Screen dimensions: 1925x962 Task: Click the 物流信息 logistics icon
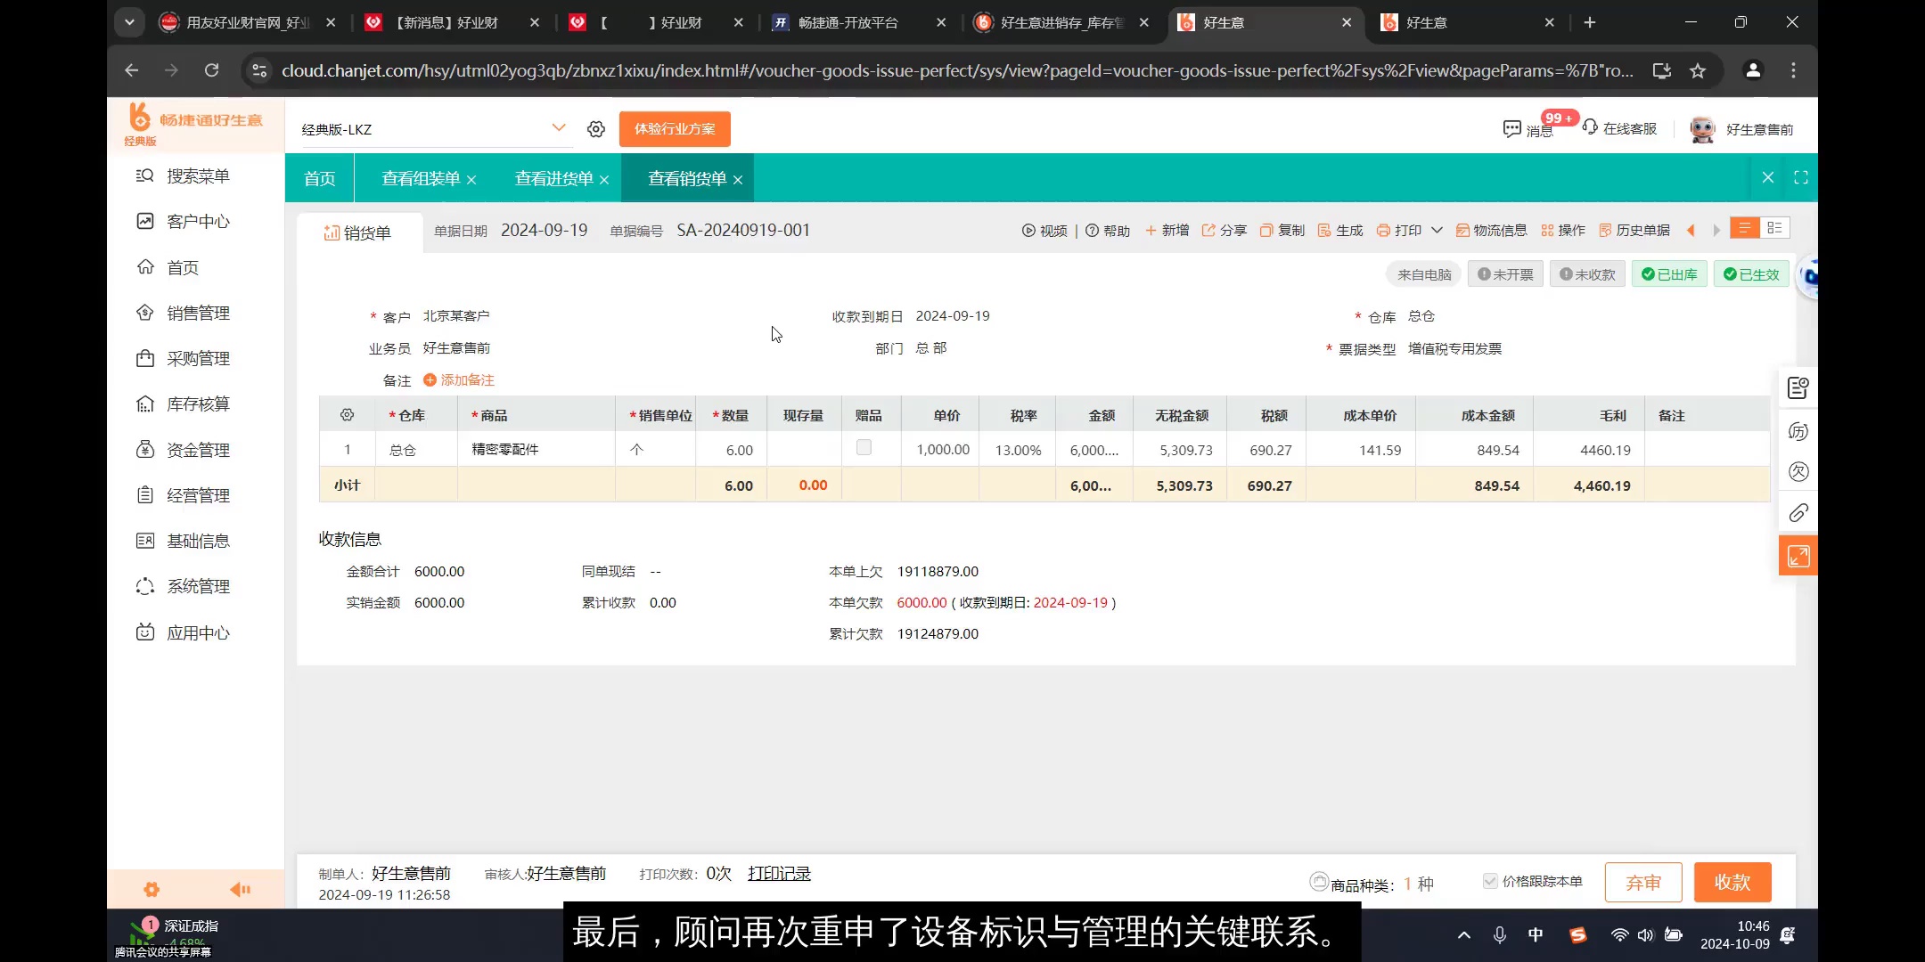(x=1491, y=230)
